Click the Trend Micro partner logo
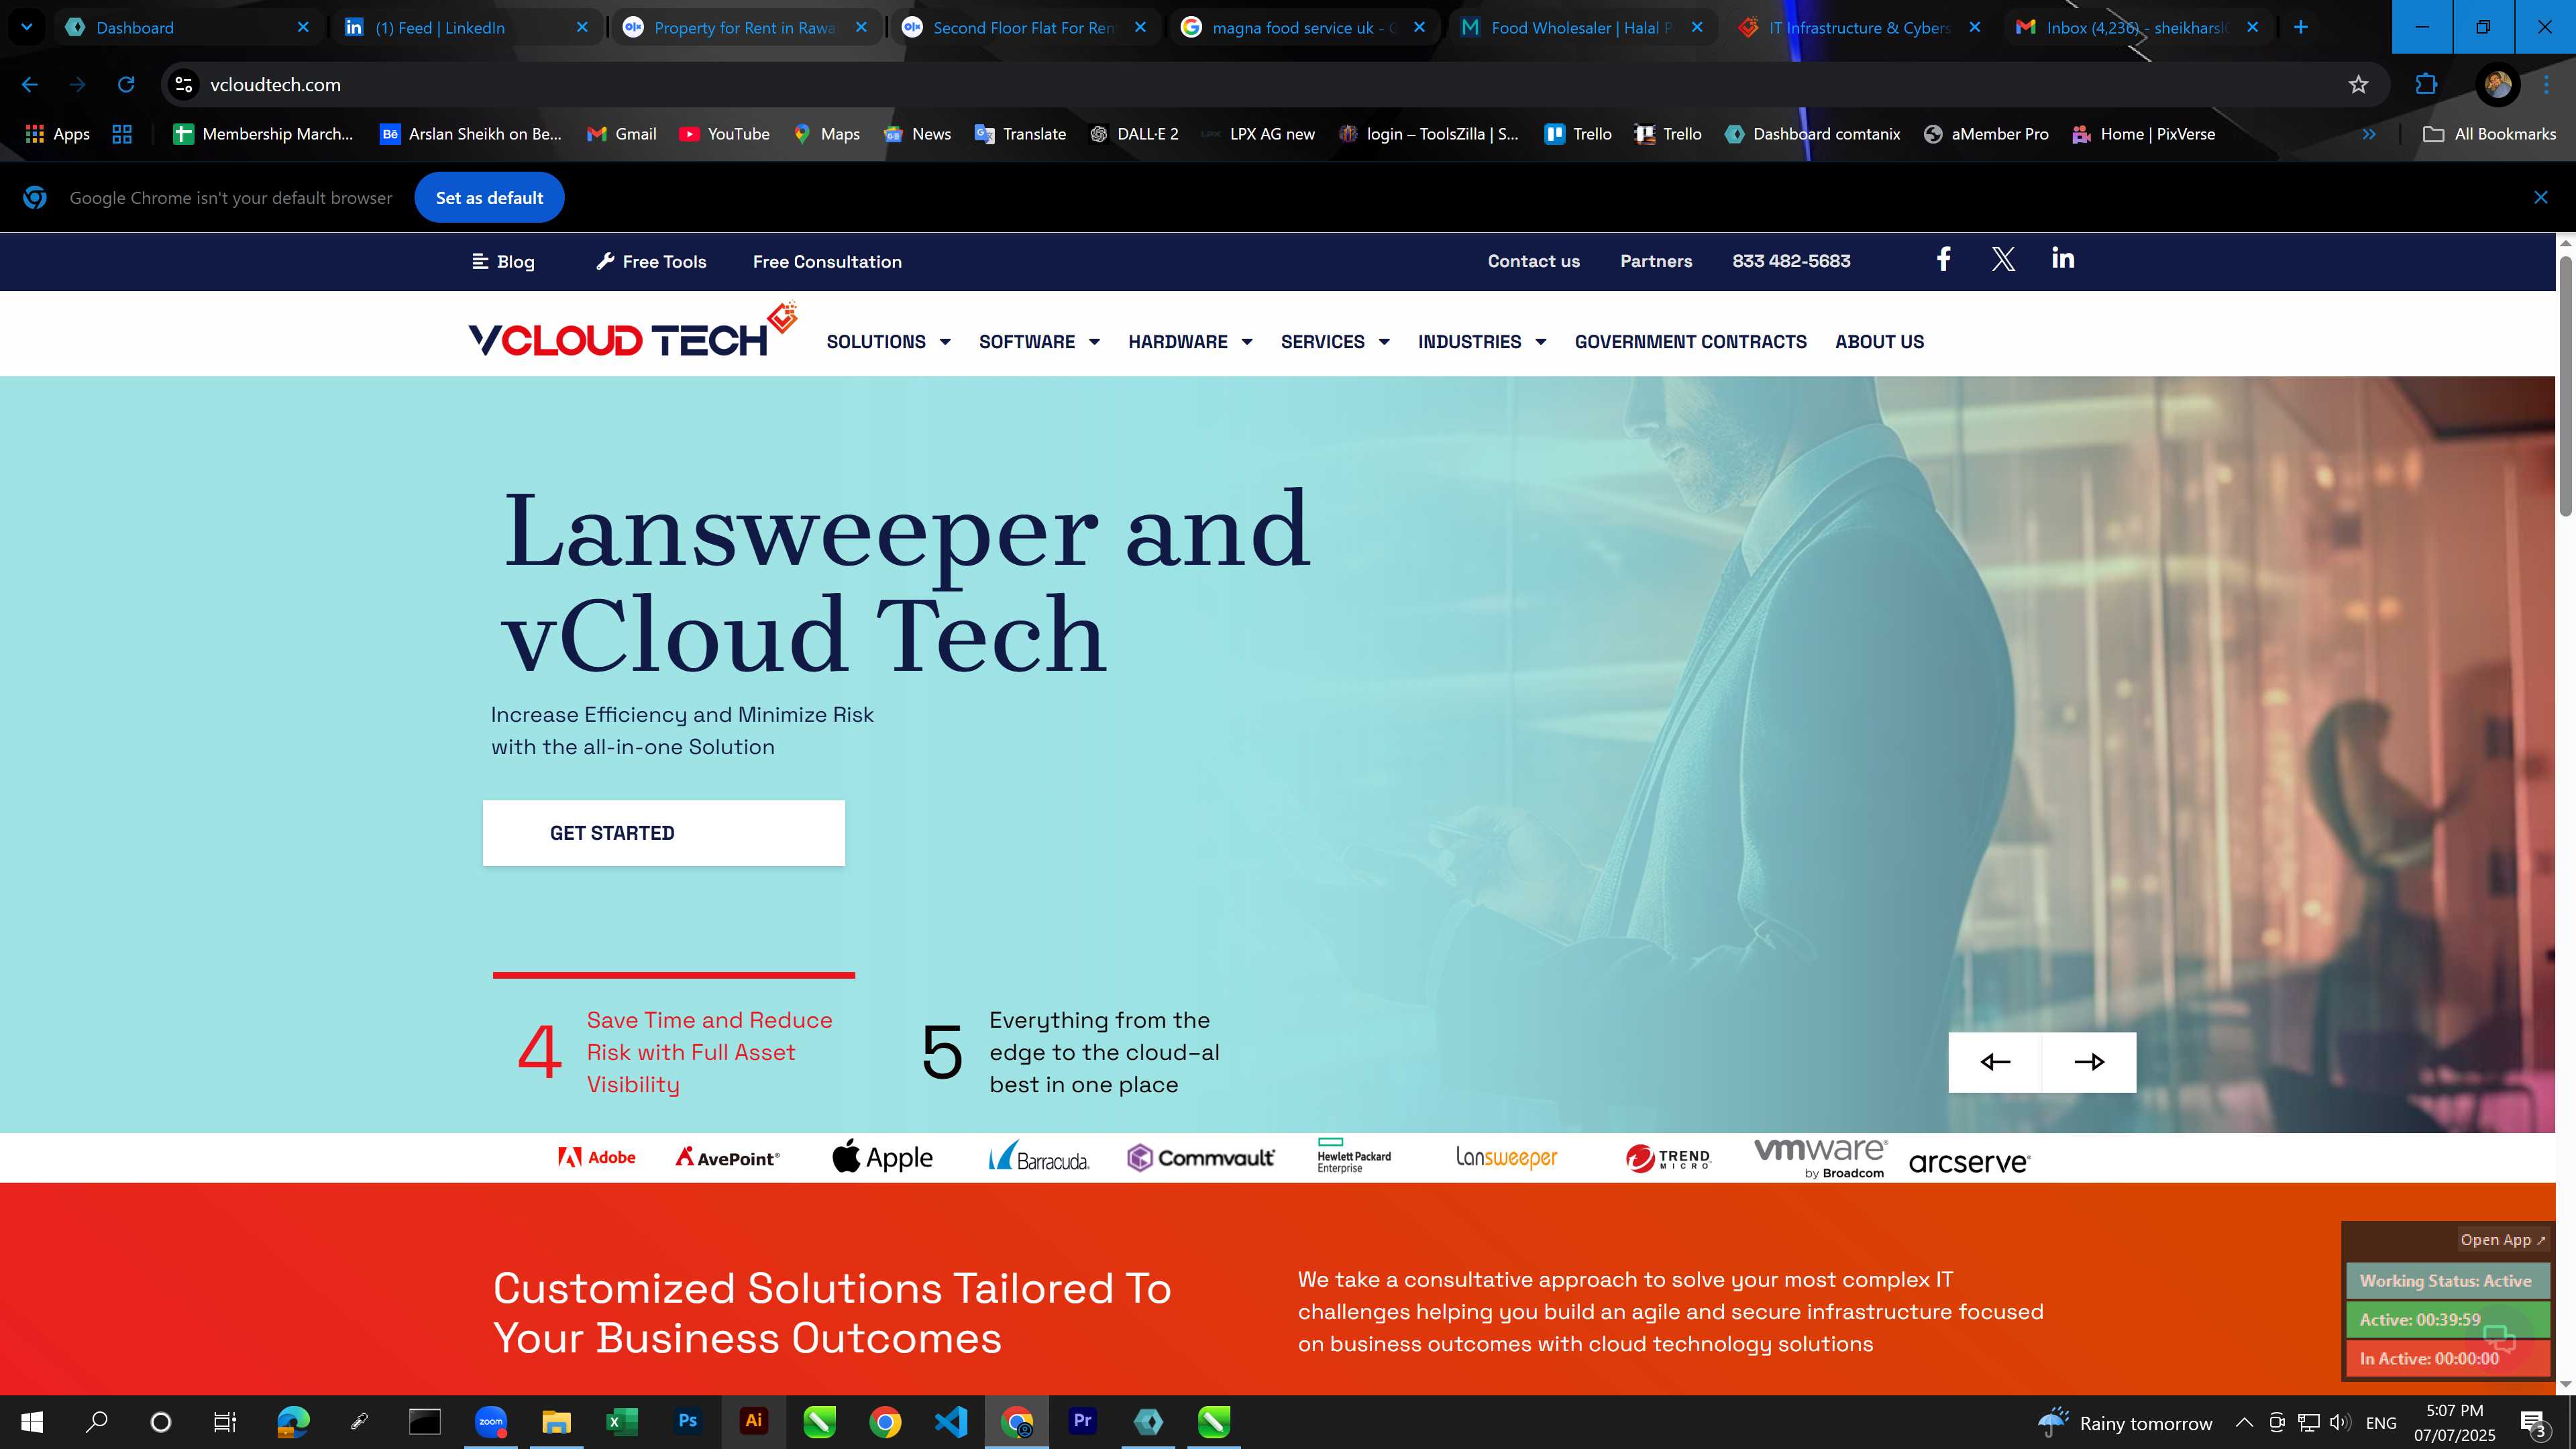The width and height of the screenshot is (2576, 1449). 1668,1158
